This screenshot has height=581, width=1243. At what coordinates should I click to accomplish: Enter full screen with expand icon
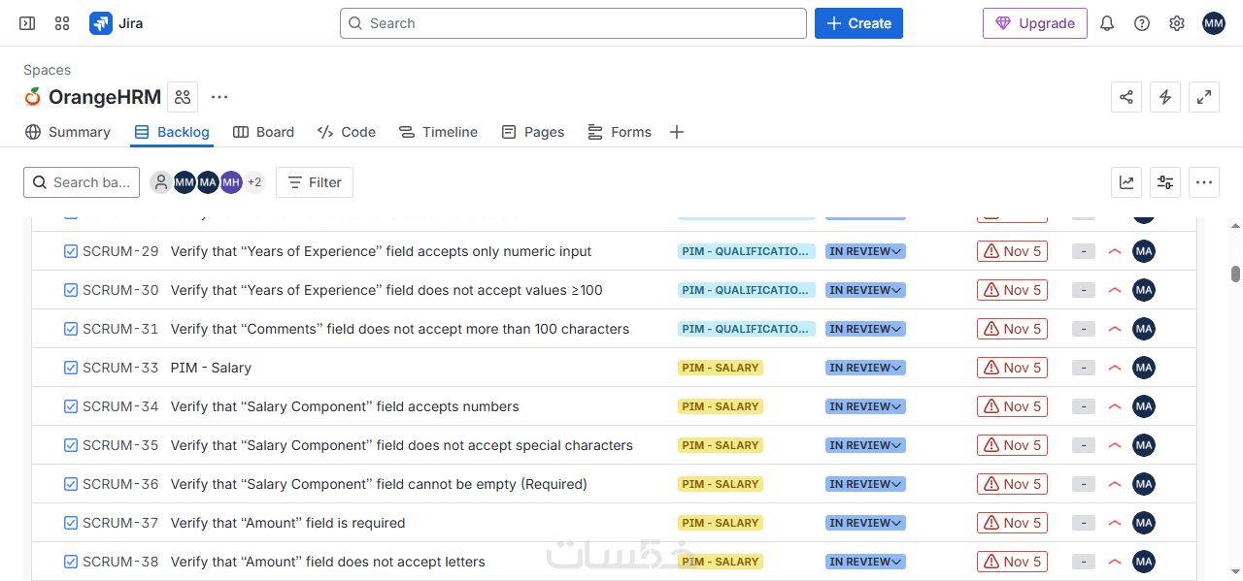coord(1204,97)
